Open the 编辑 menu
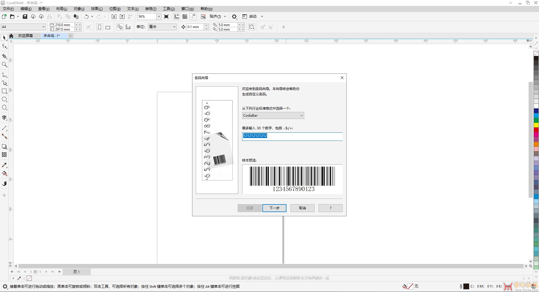Screen dimensions: 539x292 click(26, 9)
